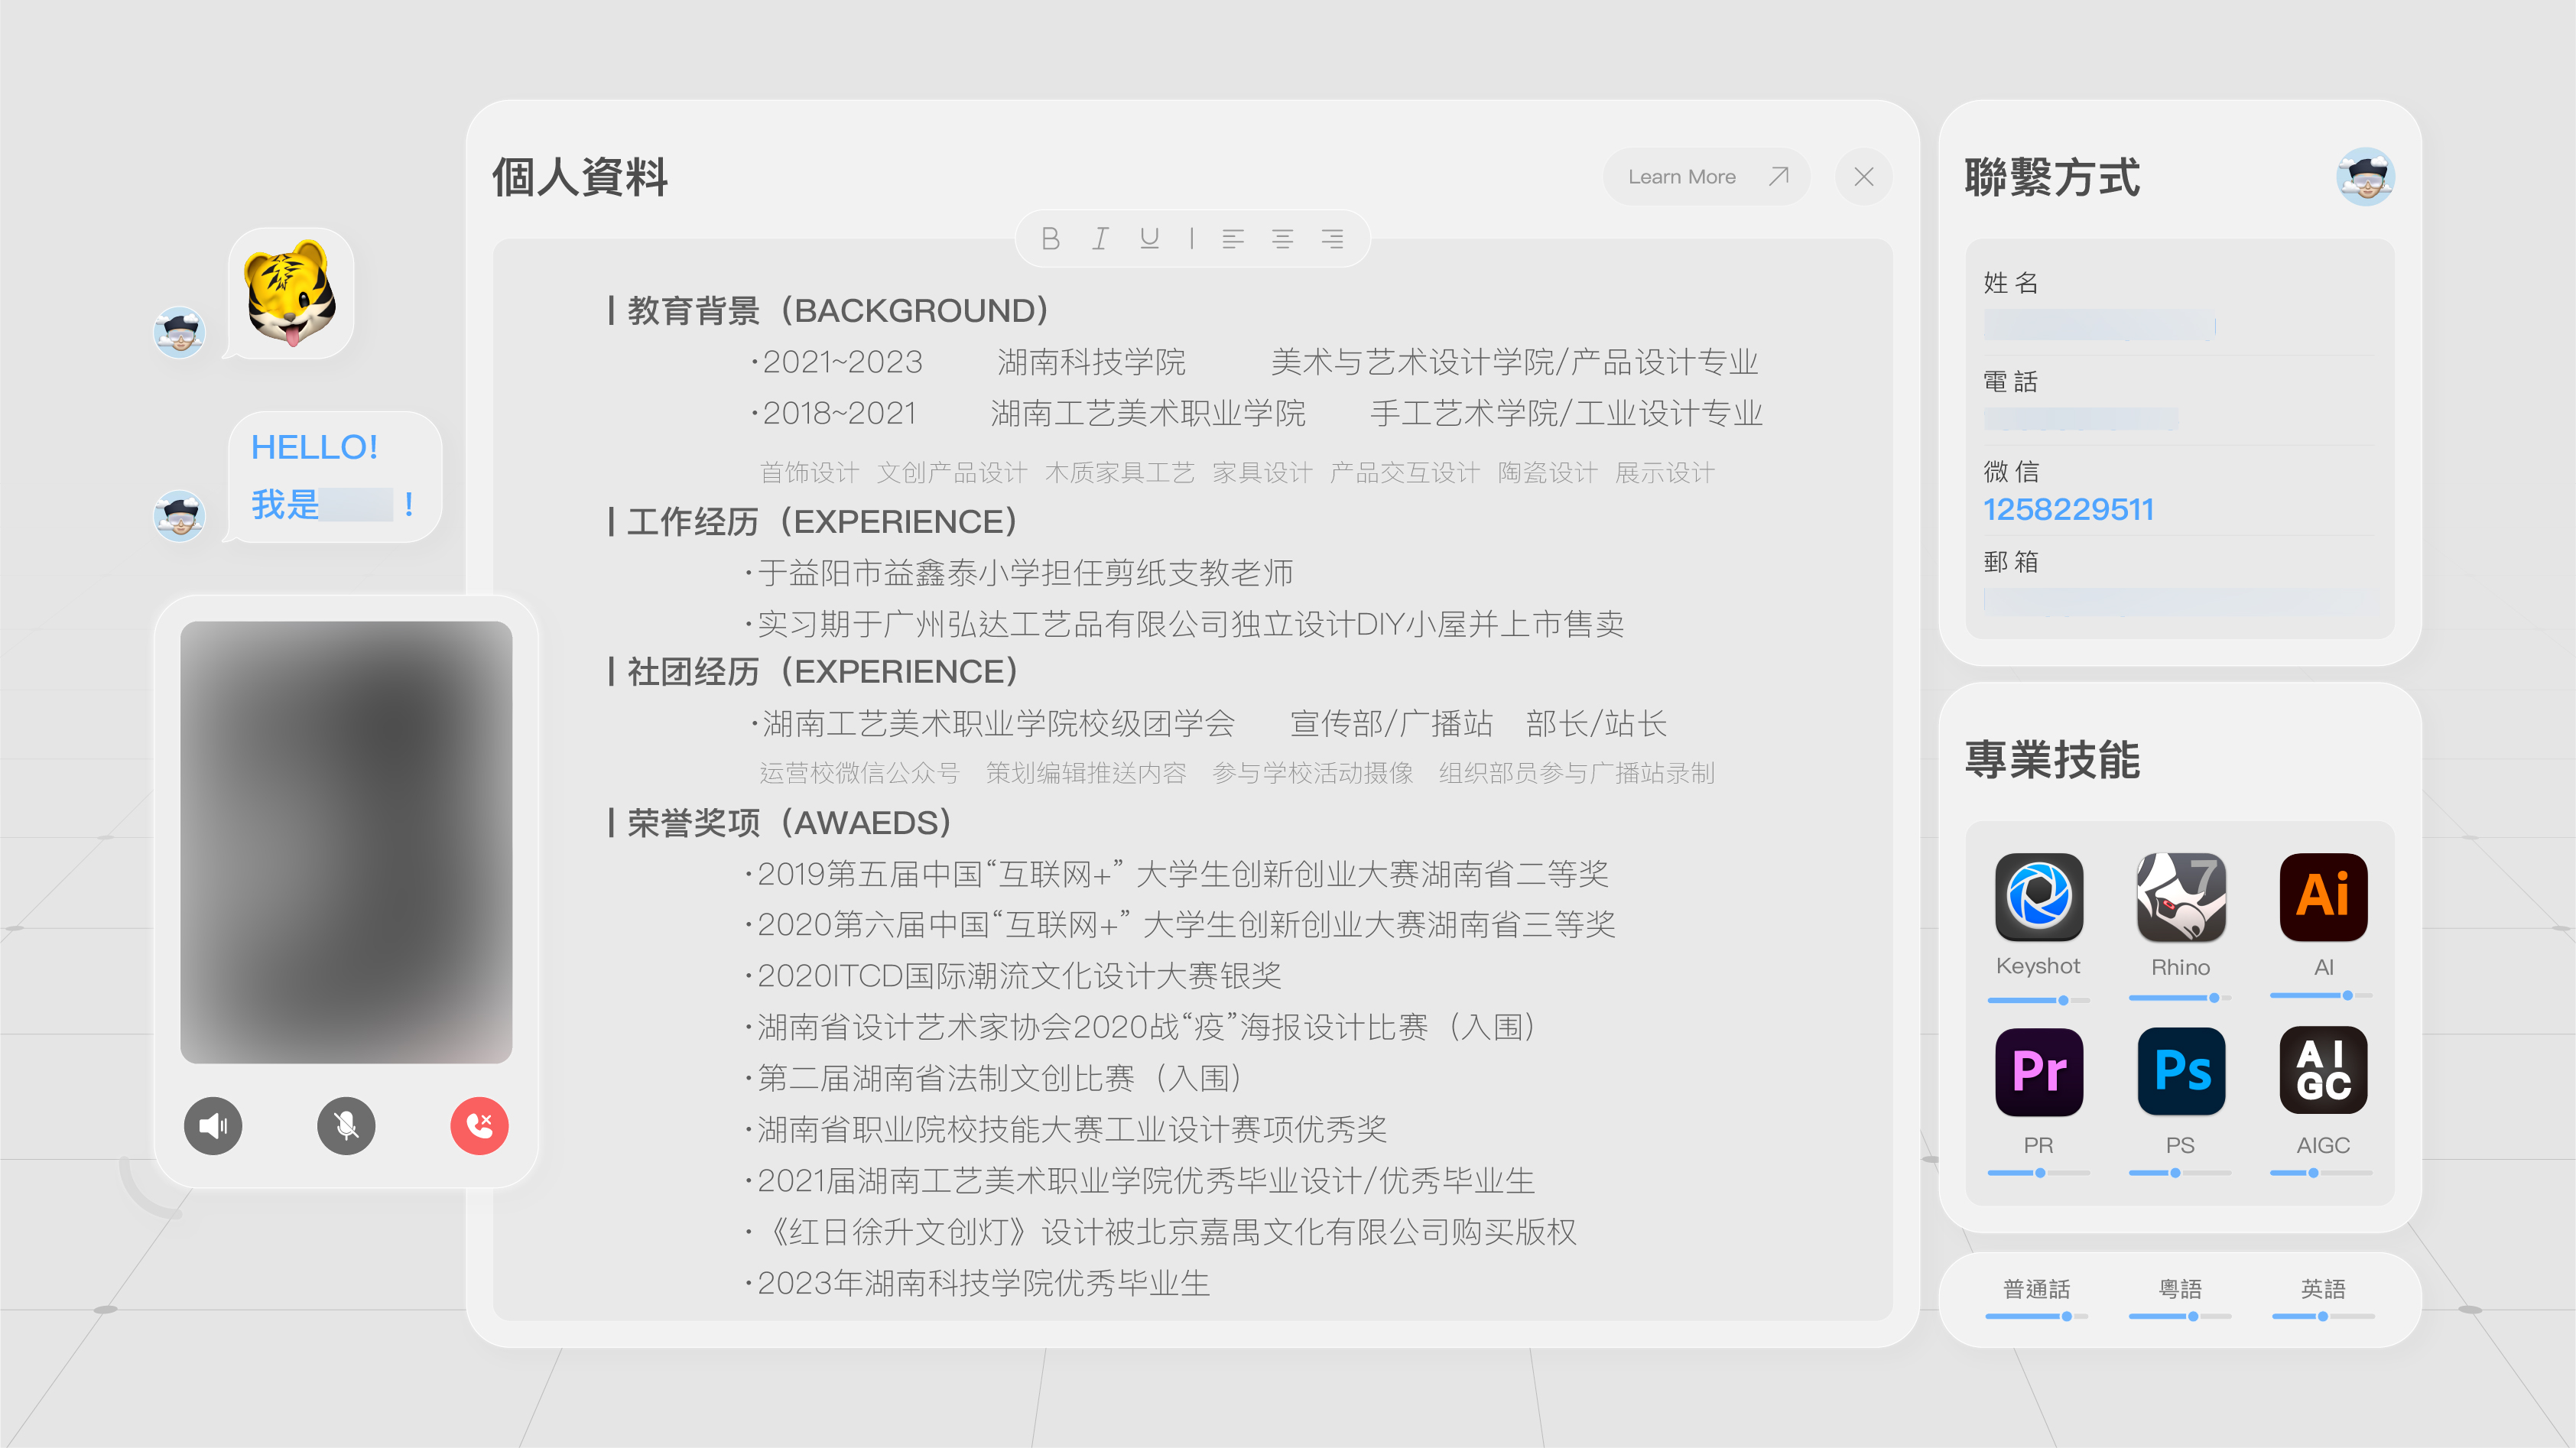The height and width of the screenshot is (1448, 2576).
Task: Click the AIGC skill icon
Action: point(2322,1071)
